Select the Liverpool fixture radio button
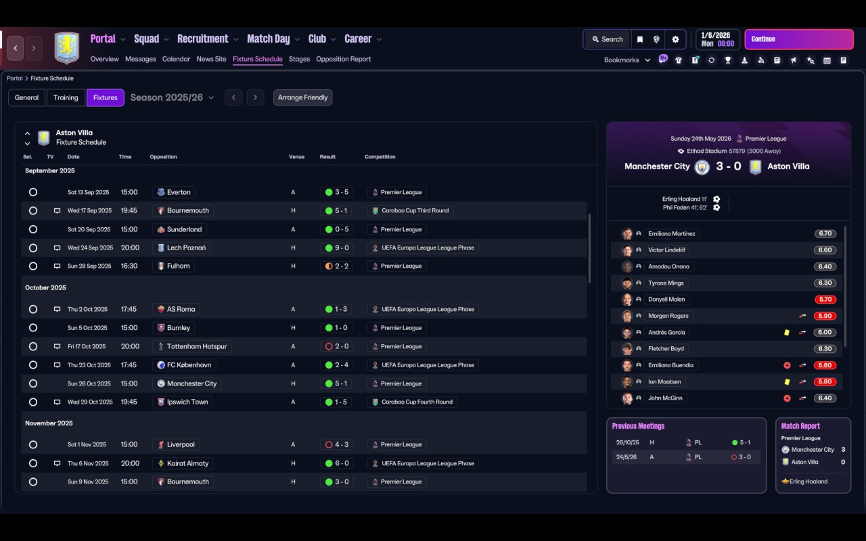 [x=33, y=444]
